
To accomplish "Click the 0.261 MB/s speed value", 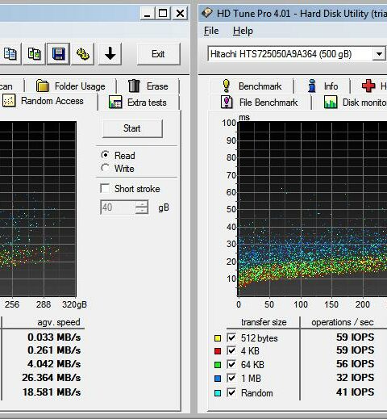I will (x=54, y=350).
